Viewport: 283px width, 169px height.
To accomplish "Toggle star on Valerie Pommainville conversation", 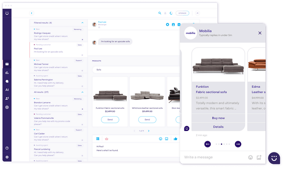I will pos(82,125).
